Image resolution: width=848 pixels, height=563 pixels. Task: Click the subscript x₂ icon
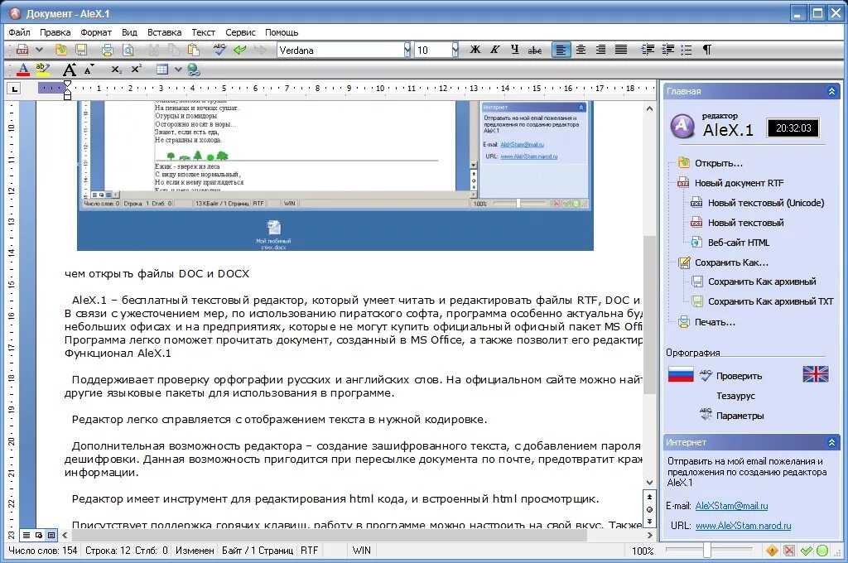pos(116,70)
